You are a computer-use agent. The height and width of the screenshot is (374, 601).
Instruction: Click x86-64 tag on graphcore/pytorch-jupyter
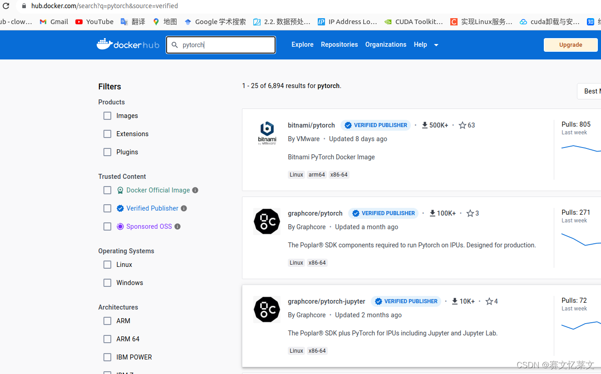tap(317, 351)
